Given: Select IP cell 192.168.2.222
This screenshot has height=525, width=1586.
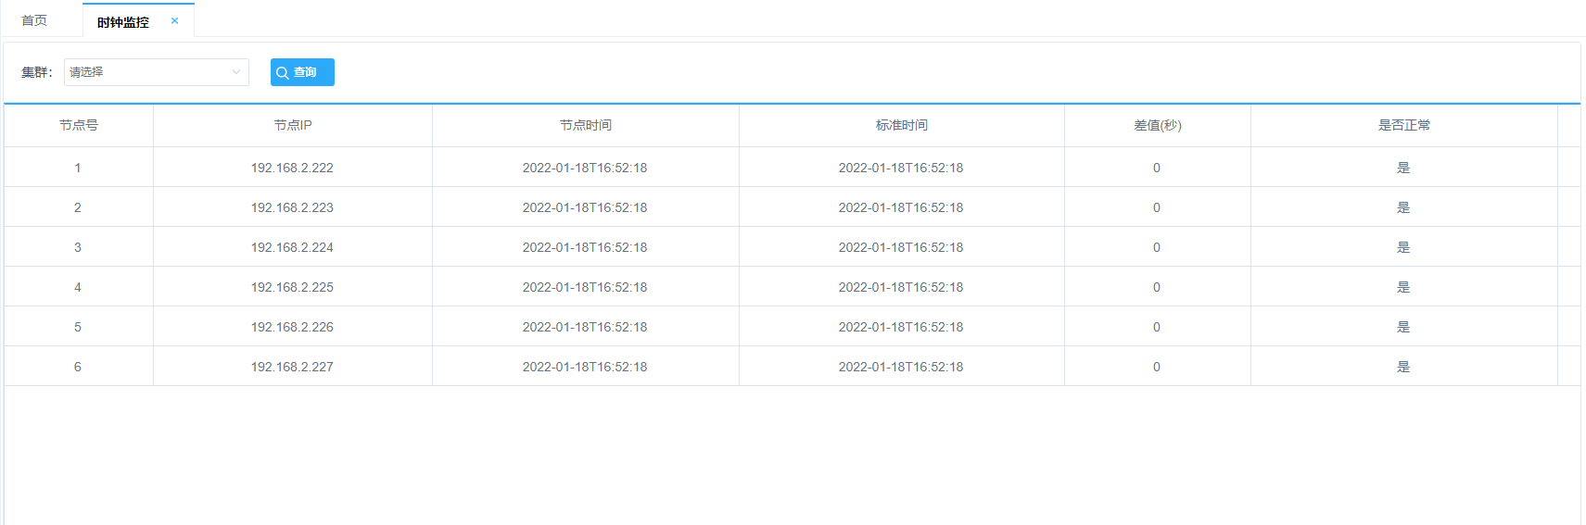Looking at the screenshot, I should pyautogui.click(x=292, y=168).
